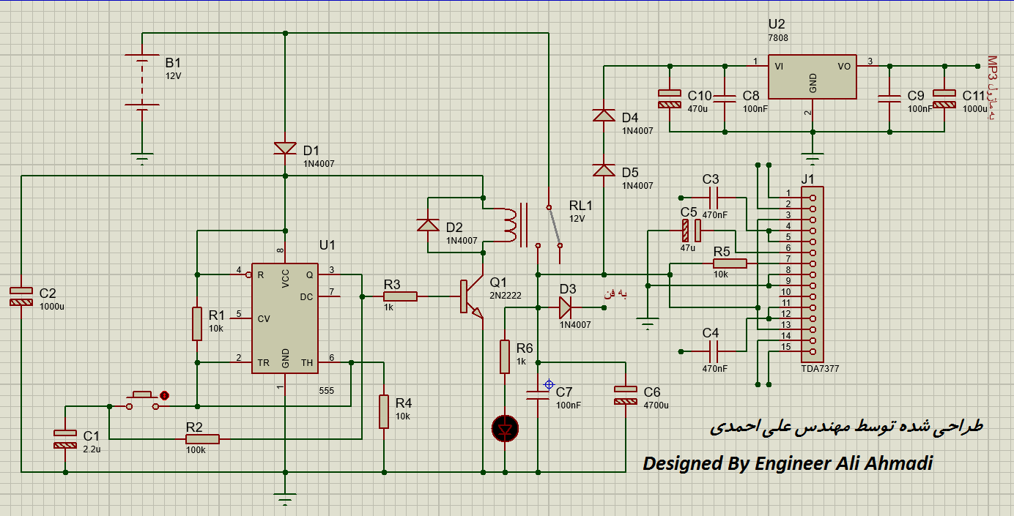This screenshot has height=516, width=1014.
Task: Select the 1000u capacitor C2
Action: pos(22,296)
